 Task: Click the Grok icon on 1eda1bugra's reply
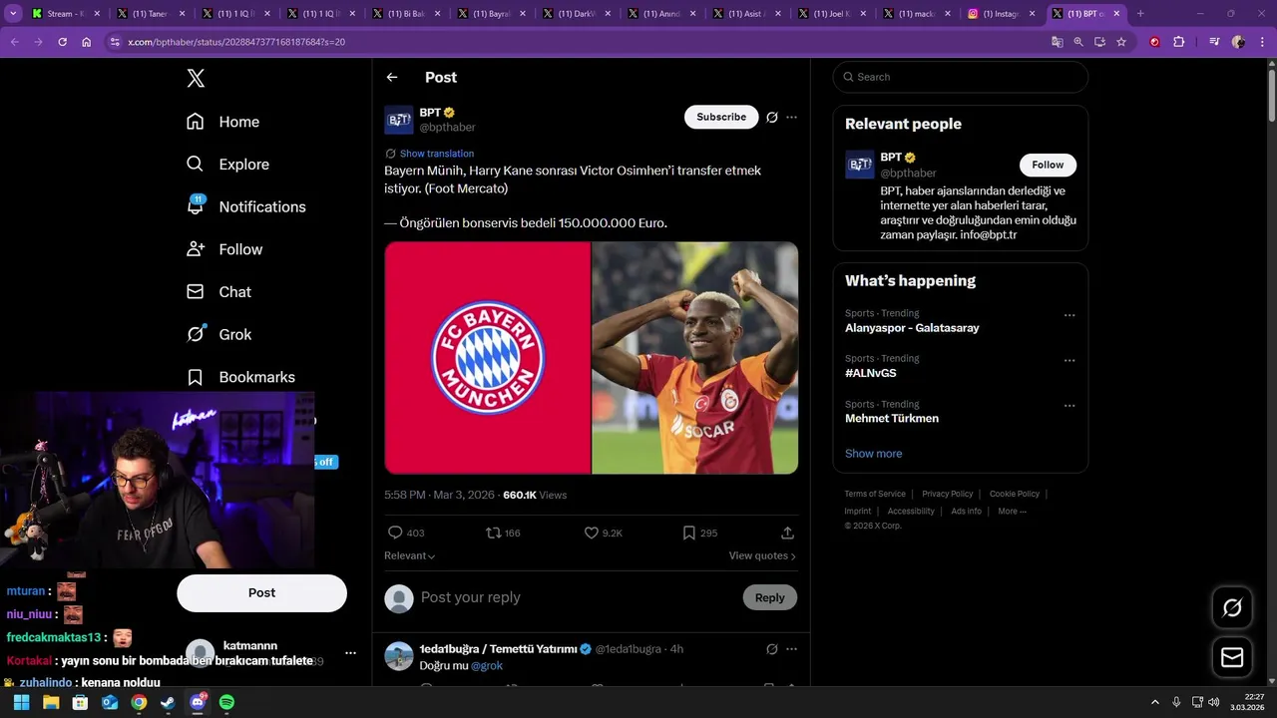(x=771, y=649)
